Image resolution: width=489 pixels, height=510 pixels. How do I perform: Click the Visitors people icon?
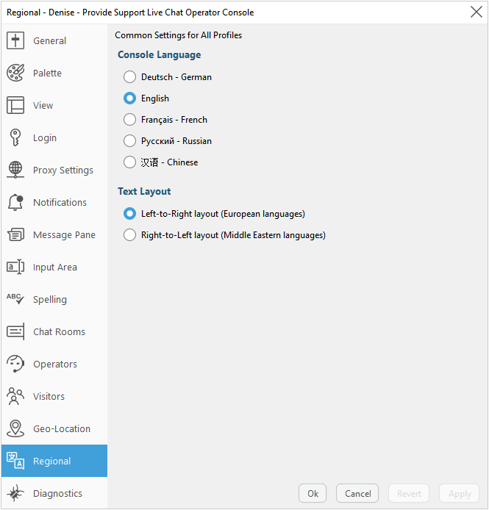coord(15,396)
